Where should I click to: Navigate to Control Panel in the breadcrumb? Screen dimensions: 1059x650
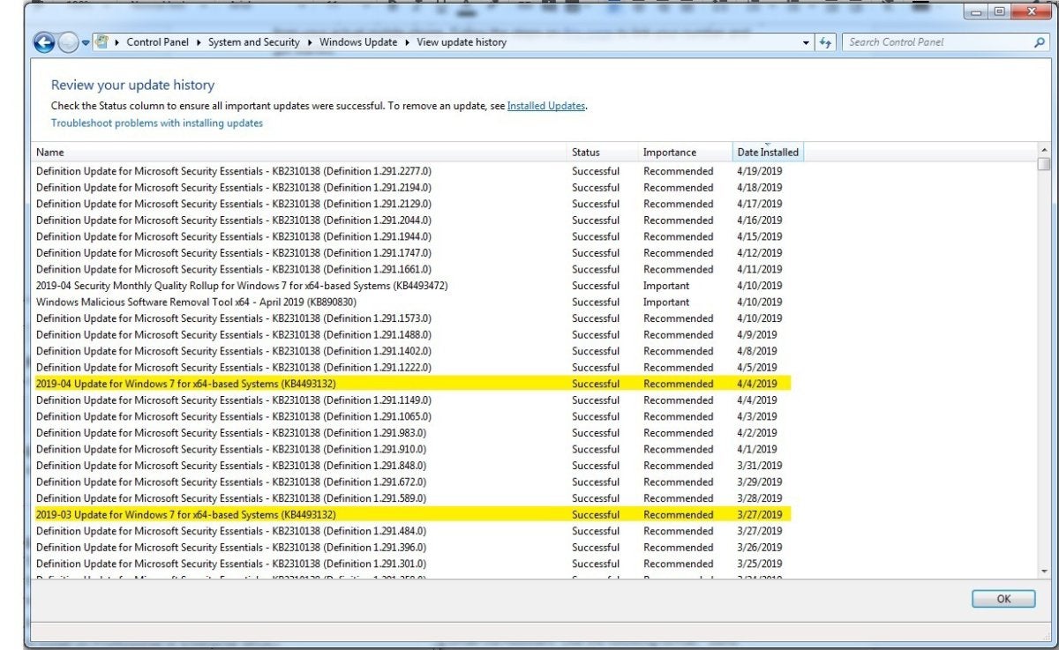(x=158, y=42)
